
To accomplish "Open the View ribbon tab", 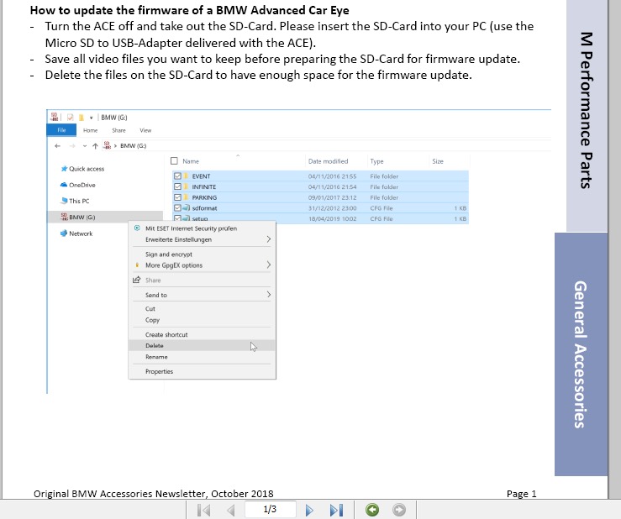I will (145, 130).
